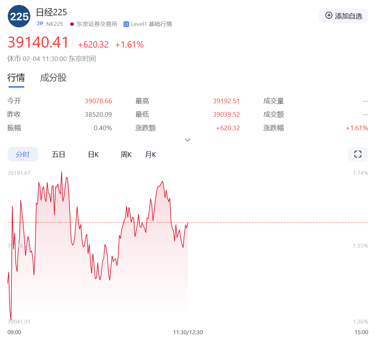Image resolution: width=377 pixels, height=342 pixels.
Task: Click the plus icon inside 添加自选
Action: pyautogui.click(x=328, y=16)
